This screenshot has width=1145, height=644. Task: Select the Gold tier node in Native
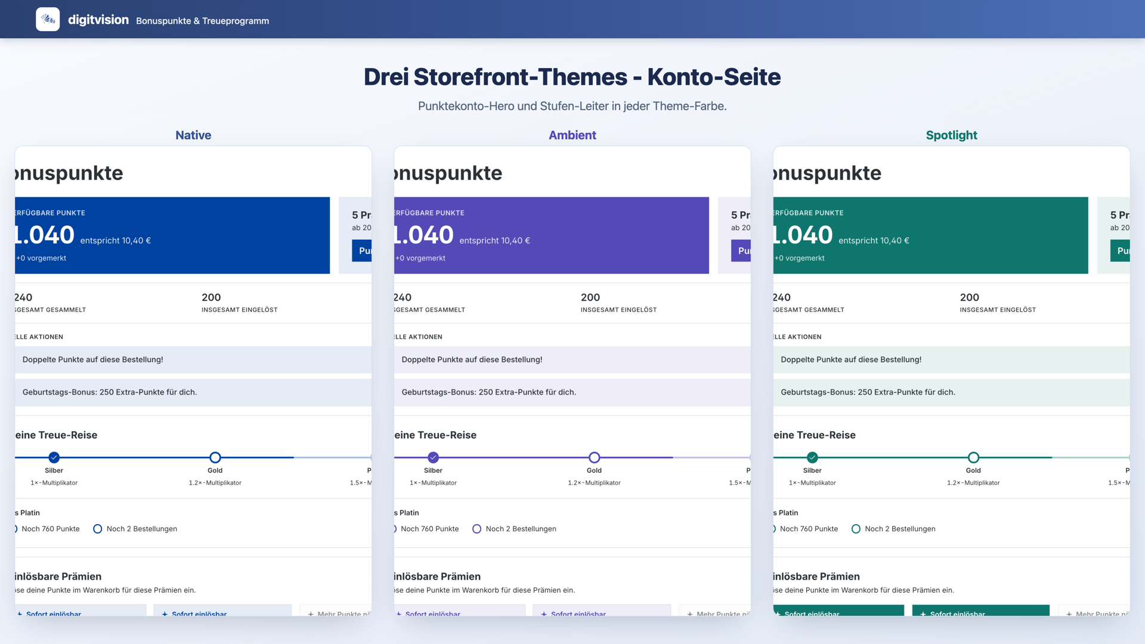click(215, 457)
